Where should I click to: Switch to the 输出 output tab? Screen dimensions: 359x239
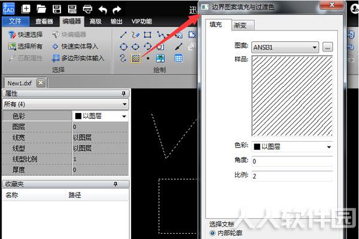coord(117,22)
